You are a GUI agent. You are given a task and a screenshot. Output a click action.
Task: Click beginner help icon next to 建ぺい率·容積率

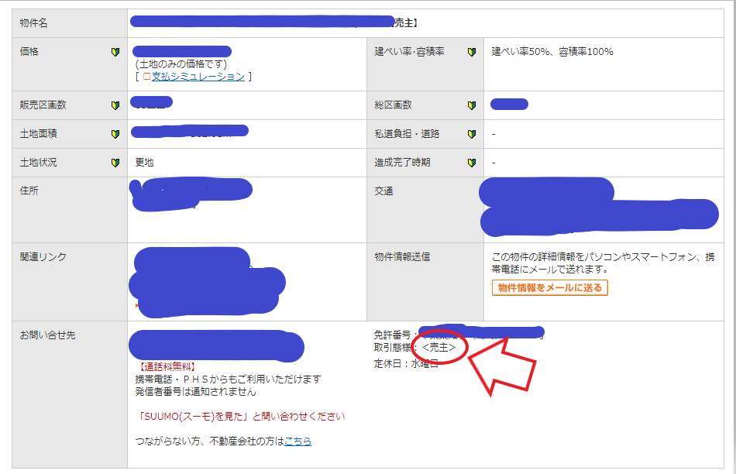472,52
